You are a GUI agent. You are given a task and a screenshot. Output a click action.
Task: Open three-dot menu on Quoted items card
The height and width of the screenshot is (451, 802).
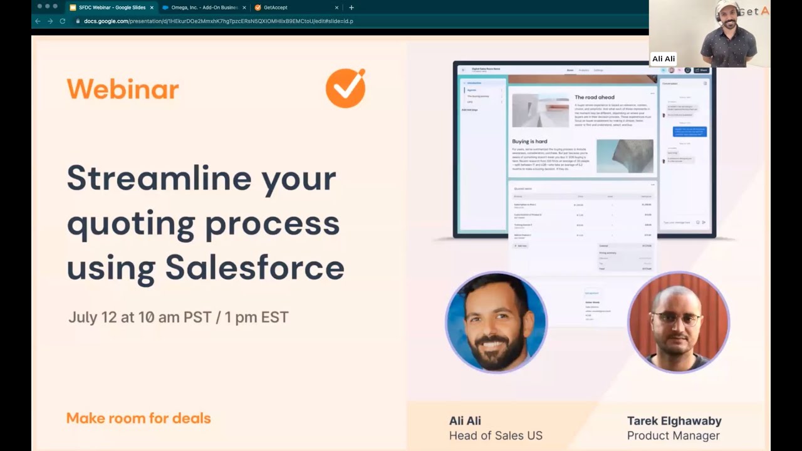[x=652, y=185]
